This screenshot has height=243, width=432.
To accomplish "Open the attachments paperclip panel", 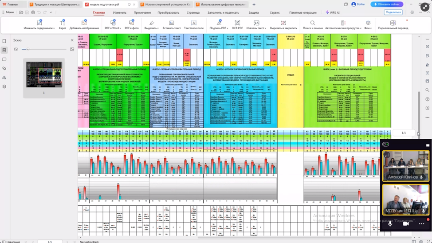I will coord(4,68).
